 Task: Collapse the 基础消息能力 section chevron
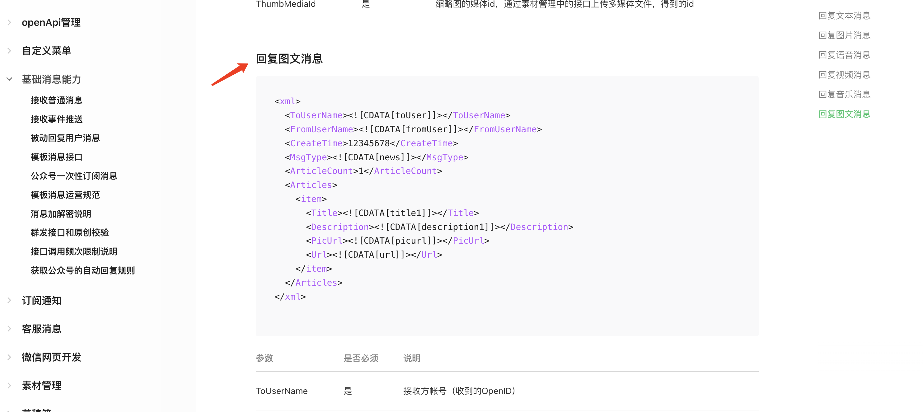[x=9, y=79]
